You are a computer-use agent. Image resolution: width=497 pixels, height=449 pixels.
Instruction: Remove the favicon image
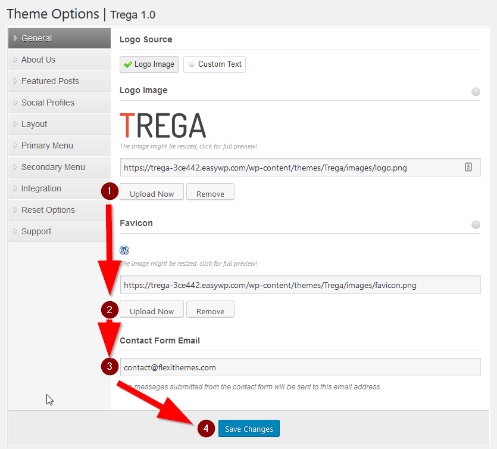tap(210, 309)
